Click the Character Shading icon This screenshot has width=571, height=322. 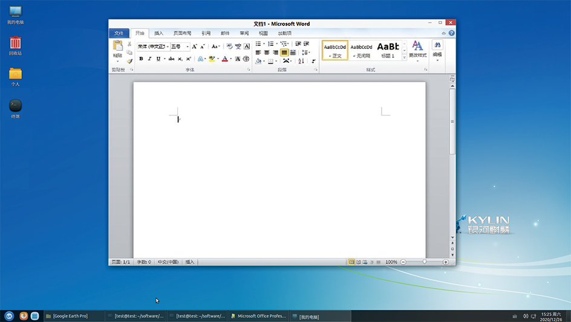238,59
